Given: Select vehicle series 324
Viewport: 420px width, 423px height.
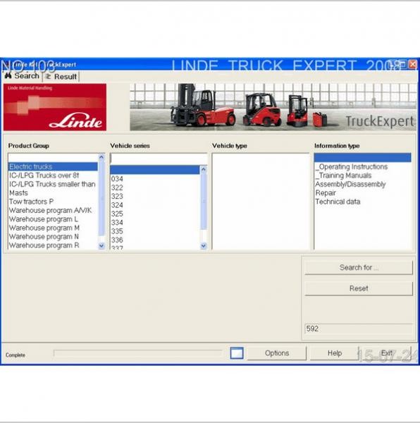Looking at the screenshot, I should pos(155,205).
